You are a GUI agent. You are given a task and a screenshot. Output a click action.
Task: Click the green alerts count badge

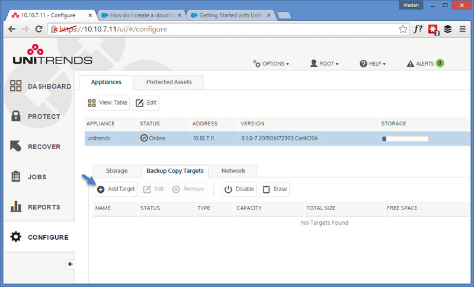point(440,63)
